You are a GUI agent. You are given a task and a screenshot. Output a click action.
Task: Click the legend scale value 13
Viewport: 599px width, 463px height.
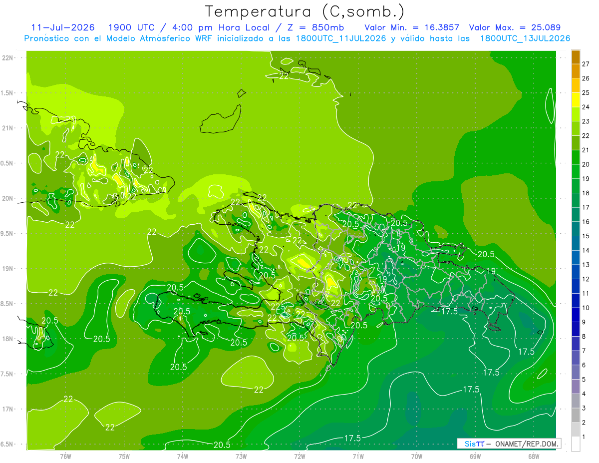(586, 265)
